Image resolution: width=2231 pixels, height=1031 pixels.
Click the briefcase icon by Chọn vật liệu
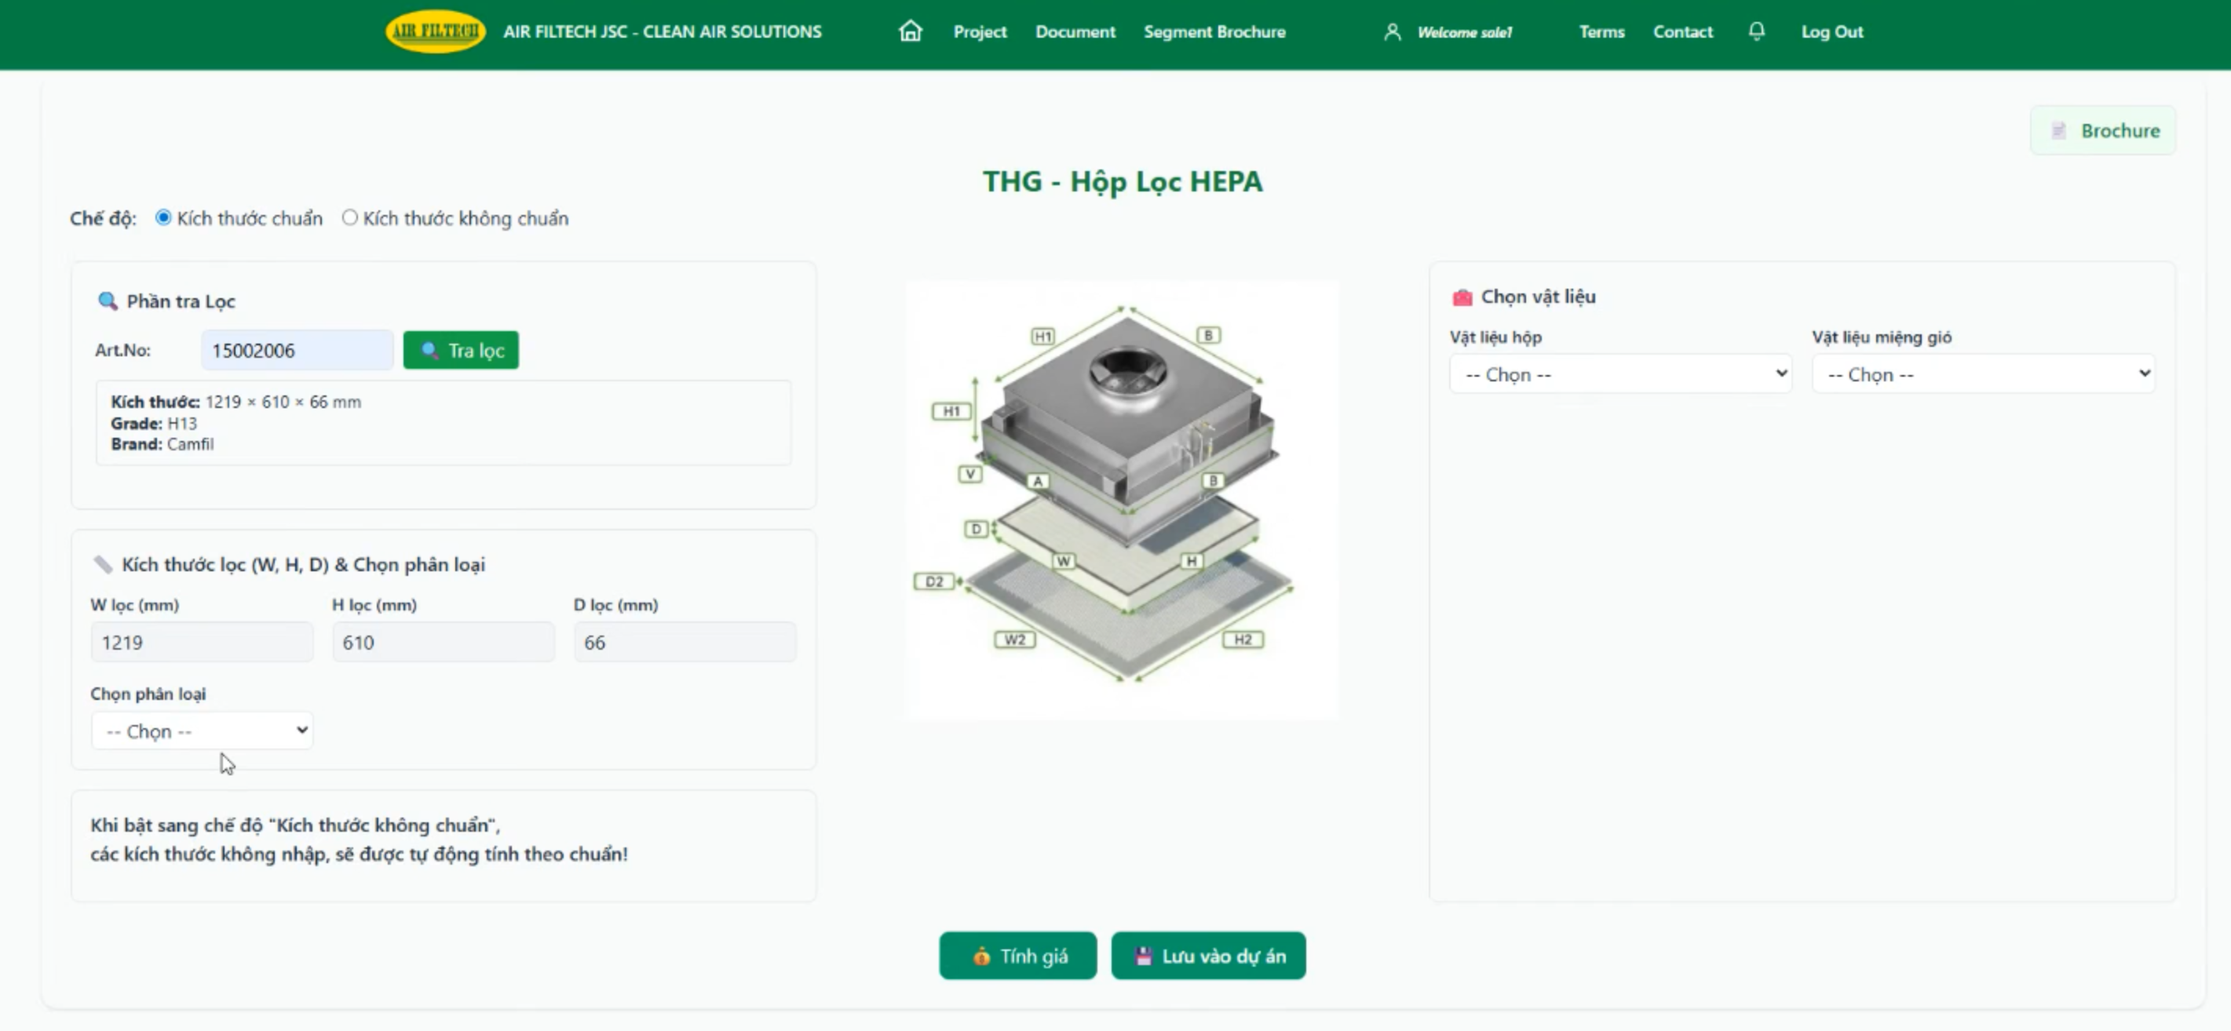coord(1462,297)
